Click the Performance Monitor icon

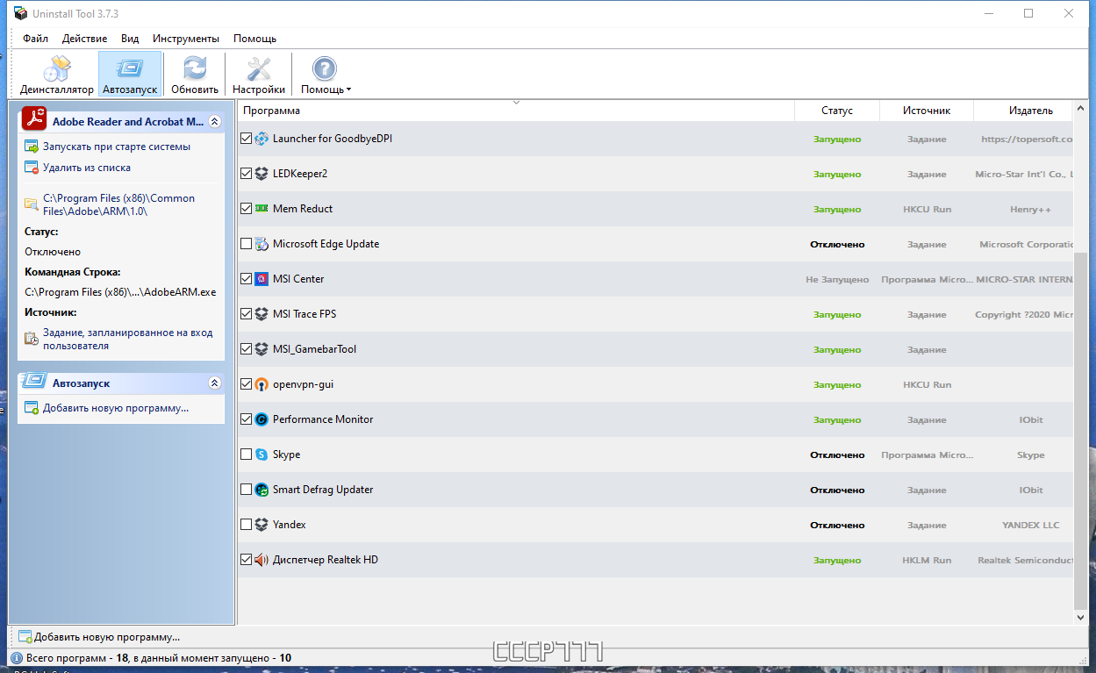[x=261, y=419]
